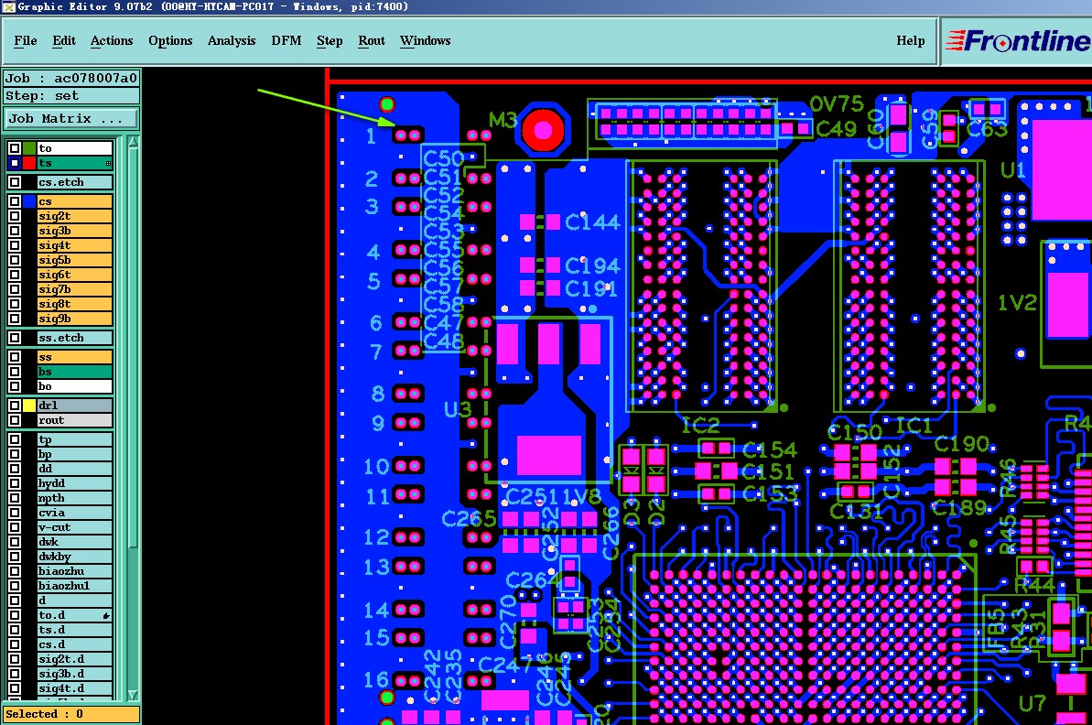Click the title bar application icon

(x=8, y=6)
